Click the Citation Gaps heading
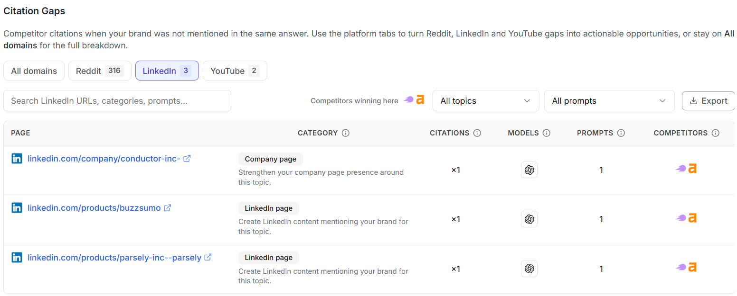737x296 pixels. coord(34,10)
